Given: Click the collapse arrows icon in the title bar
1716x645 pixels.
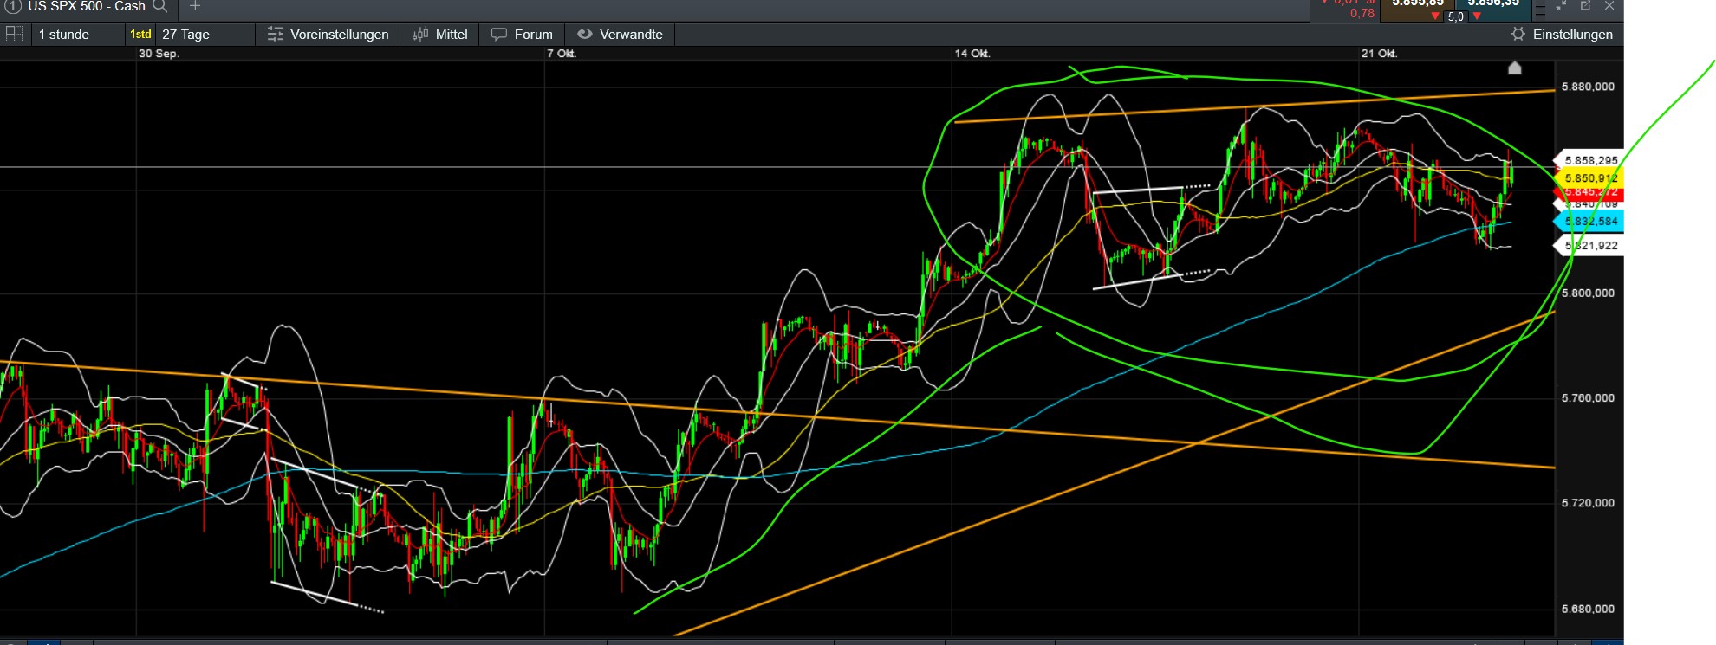Looking at the screenshot, I should coord(1561,6).
